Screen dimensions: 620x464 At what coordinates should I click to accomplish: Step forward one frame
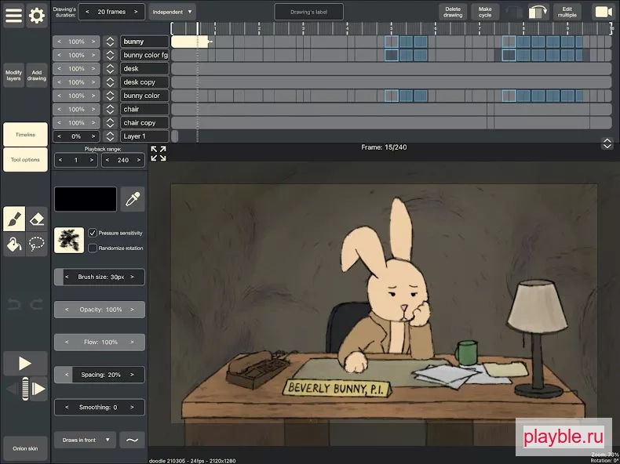[x=38, y=389]
